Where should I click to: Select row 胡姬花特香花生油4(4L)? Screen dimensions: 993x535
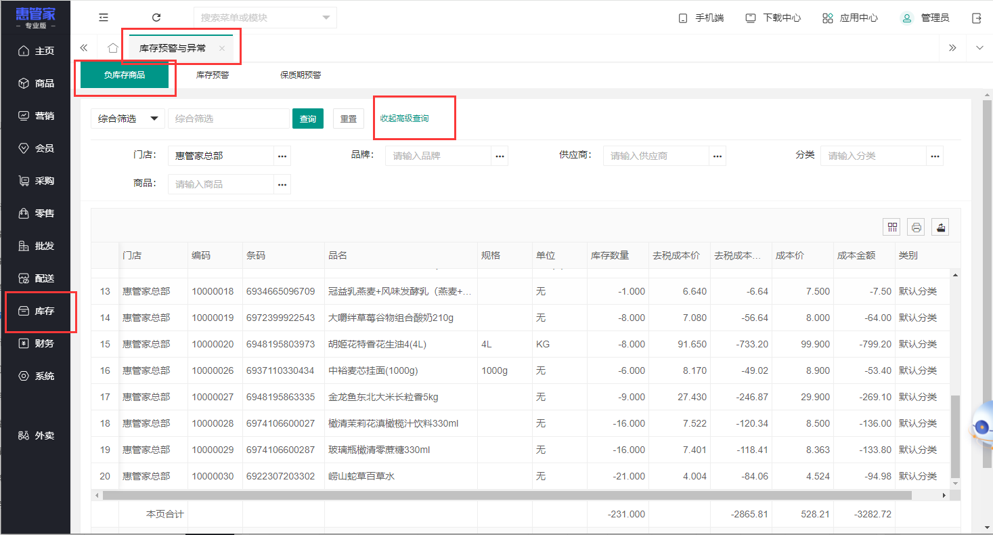521,344
